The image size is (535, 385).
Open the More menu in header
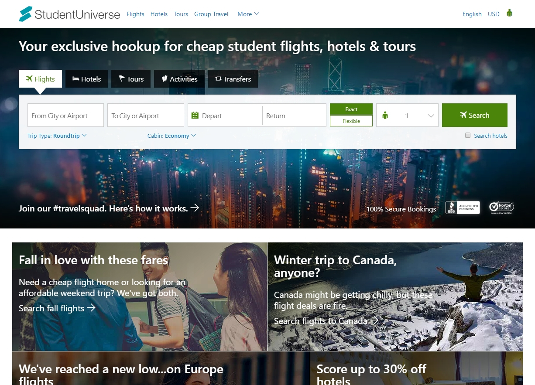(248, 14)
